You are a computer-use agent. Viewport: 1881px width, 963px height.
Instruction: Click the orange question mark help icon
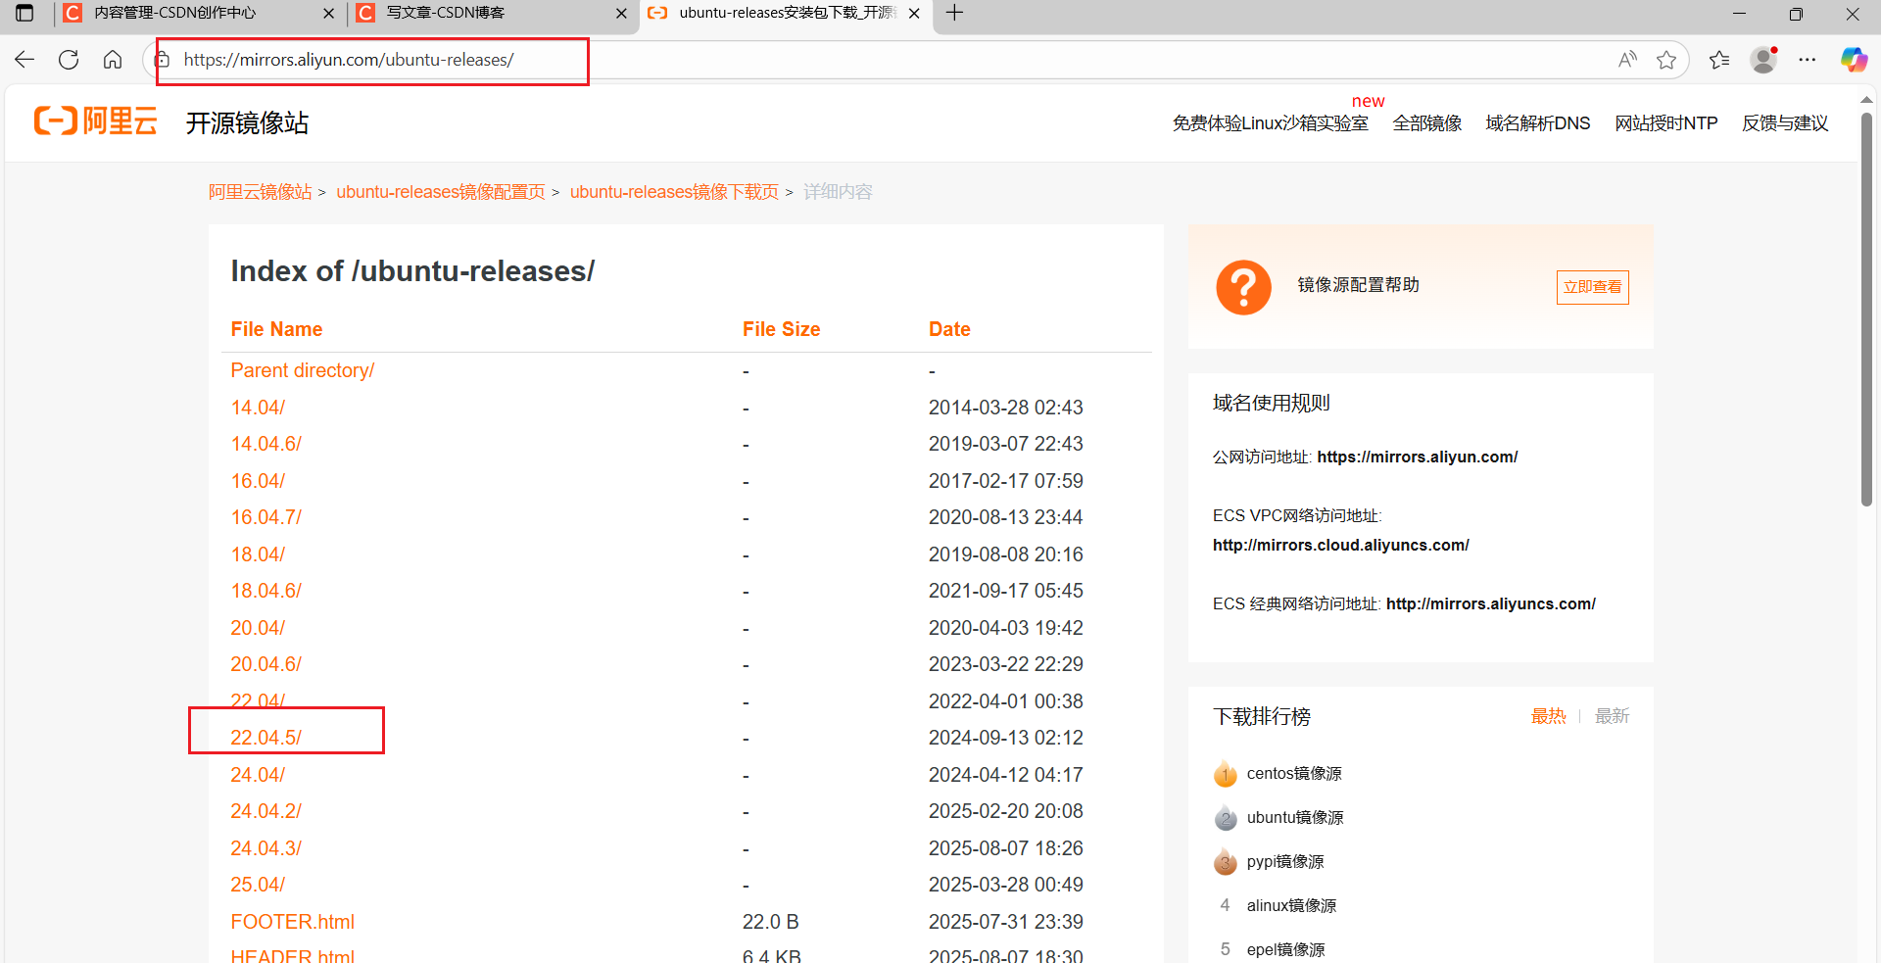pyautogui.click(x=1243, y=287)
